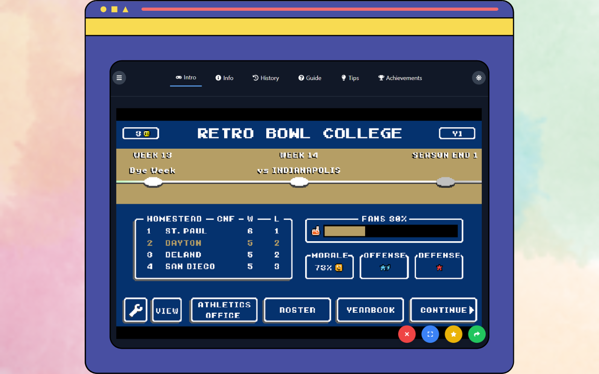
Task: Open the ATHLETICS OFFICE
Action: (x=224, y=309)
